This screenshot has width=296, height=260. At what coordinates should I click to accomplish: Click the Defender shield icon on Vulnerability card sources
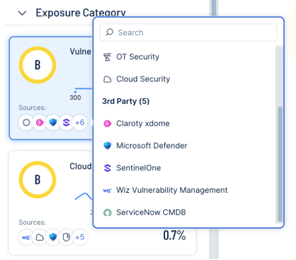pos(53,123)
